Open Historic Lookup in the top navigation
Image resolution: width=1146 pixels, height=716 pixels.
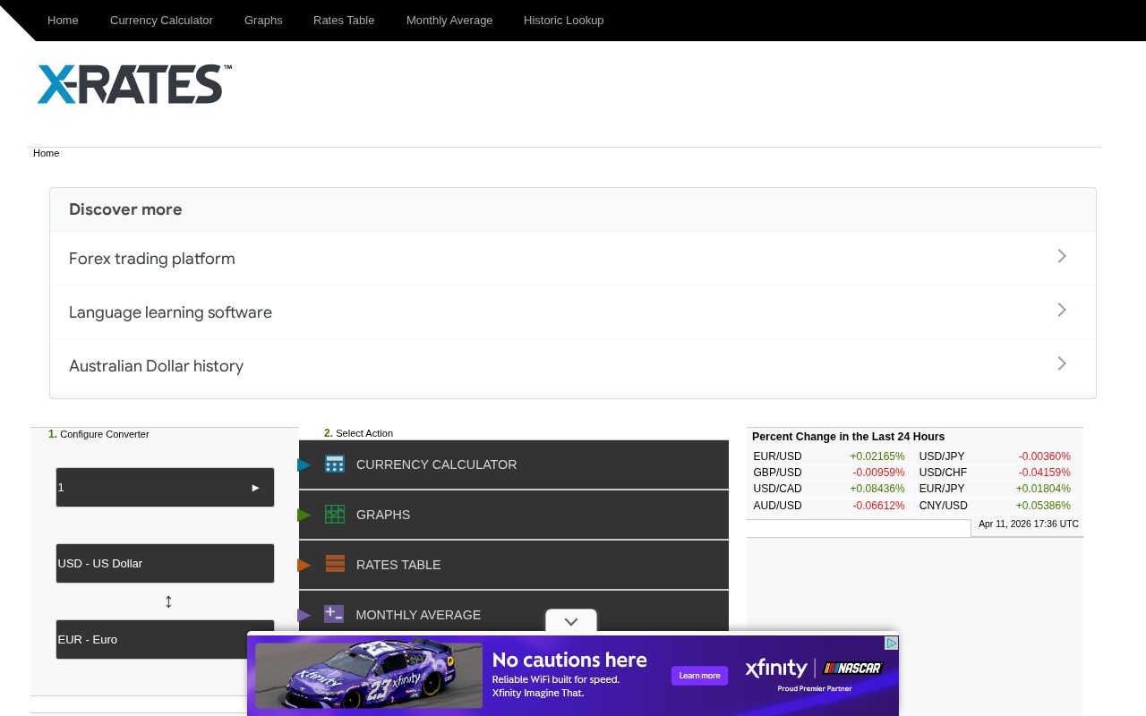(x=563, y=20)
